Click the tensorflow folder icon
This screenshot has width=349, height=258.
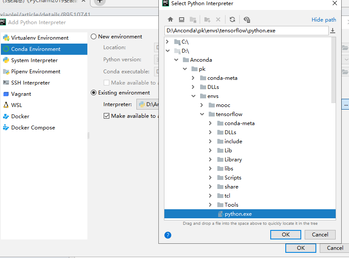(x=211, y=114)
